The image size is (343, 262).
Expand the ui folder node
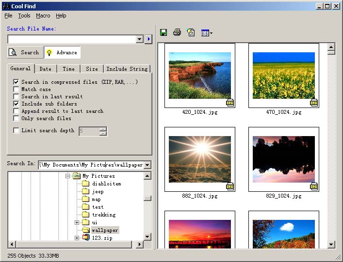(77, 222)
